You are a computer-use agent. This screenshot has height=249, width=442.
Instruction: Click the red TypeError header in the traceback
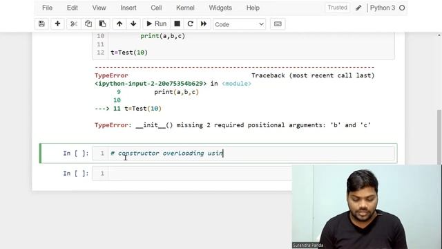tap(111, 75)
